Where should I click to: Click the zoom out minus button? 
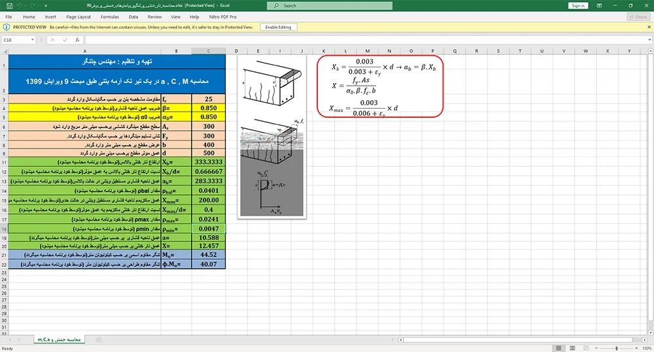point(596,348)
